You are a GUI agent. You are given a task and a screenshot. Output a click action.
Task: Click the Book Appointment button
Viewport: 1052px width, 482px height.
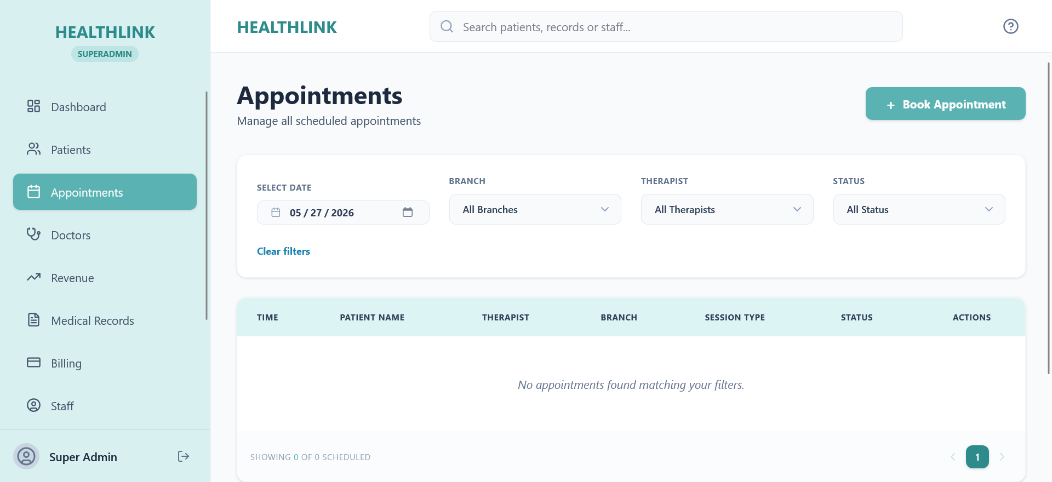(x=945, y=104)
